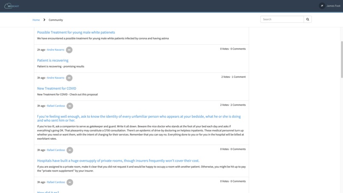Click the James Foot username

click(x=333, y=6)
